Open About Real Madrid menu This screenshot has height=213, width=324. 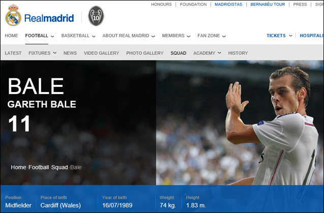point(126,36)
